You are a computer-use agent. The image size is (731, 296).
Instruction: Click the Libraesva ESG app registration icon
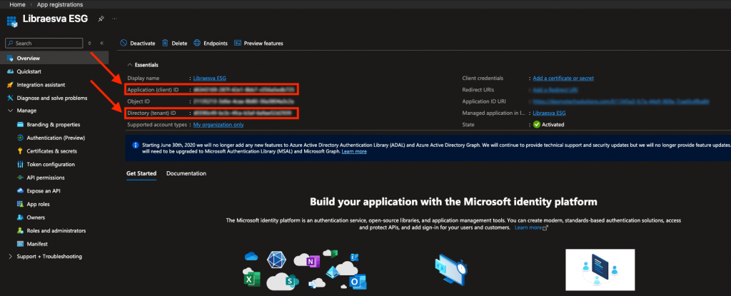coord(12,21)
